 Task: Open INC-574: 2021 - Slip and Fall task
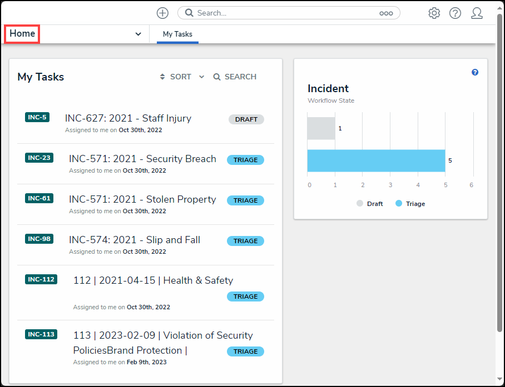[135, 240]
